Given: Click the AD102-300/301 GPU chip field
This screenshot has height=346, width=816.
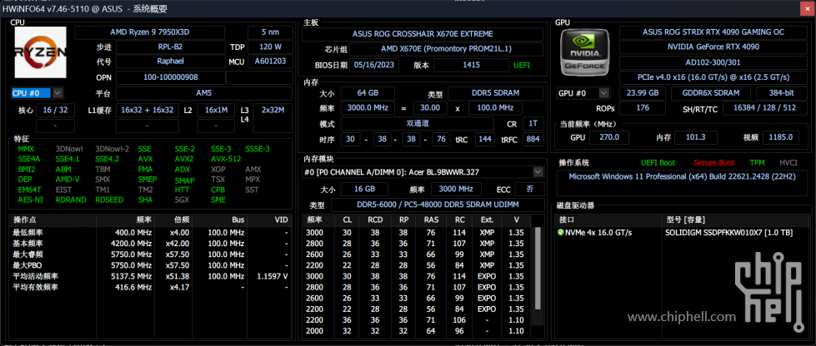Looking at the screenshot, I should [x=713, y=62].
